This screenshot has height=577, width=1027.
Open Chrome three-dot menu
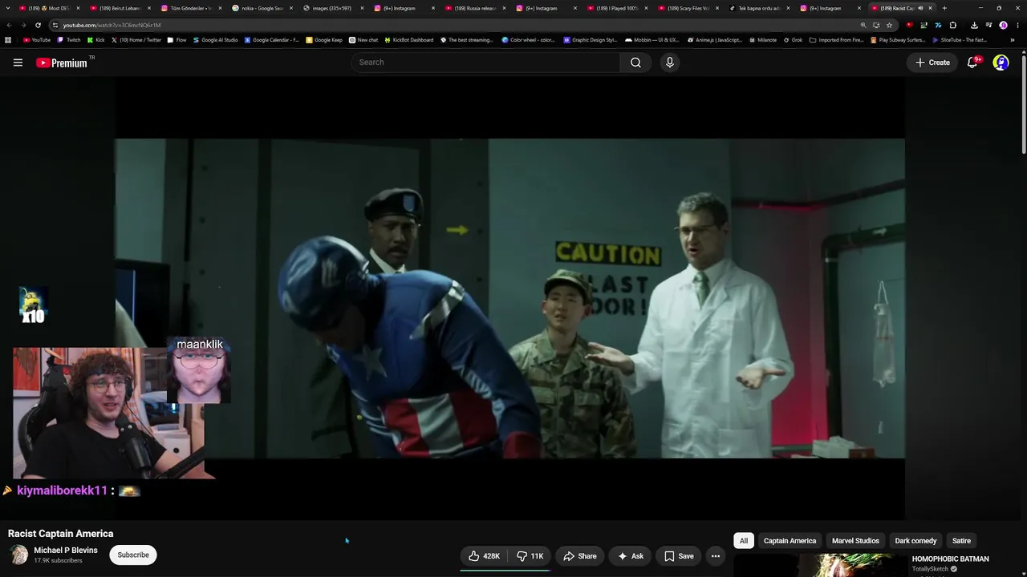pos(1017,25)
